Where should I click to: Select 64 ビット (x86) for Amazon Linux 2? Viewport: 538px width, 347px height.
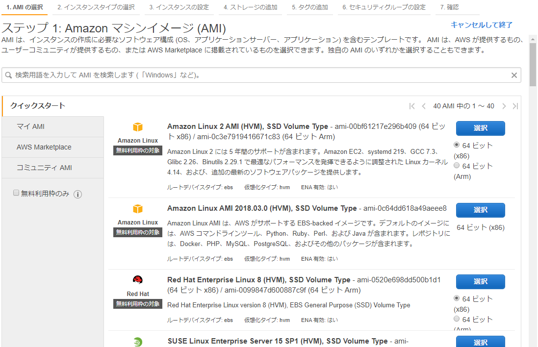[457, 145]
